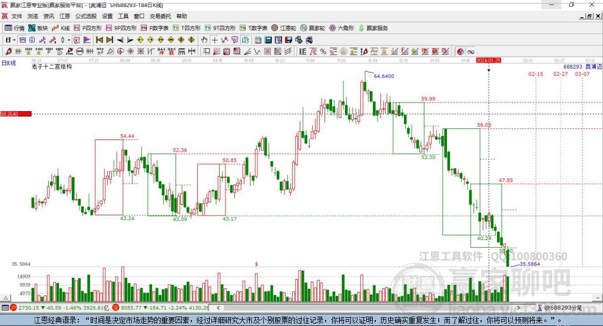Image resolution: width=603 pixels, height=326 pixels.
Task: Open the T数字表 tool
Action: pos(253,28)
